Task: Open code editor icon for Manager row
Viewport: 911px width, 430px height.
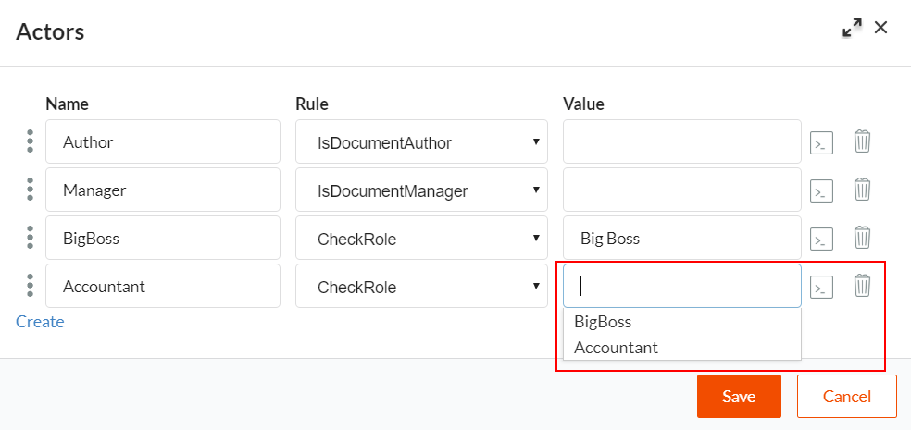Action: (821, 190)
